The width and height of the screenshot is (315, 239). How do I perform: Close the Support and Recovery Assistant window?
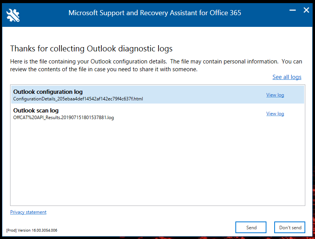click(306, 11)
